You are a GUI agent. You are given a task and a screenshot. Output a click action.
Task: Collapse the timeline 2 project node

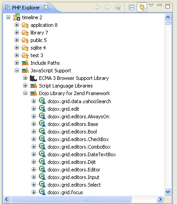click(8, 17)
